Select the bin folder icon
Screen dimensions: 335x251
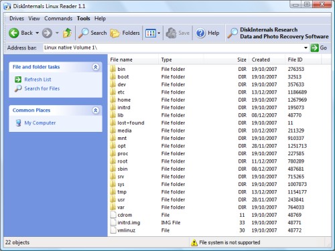(113, 69)
